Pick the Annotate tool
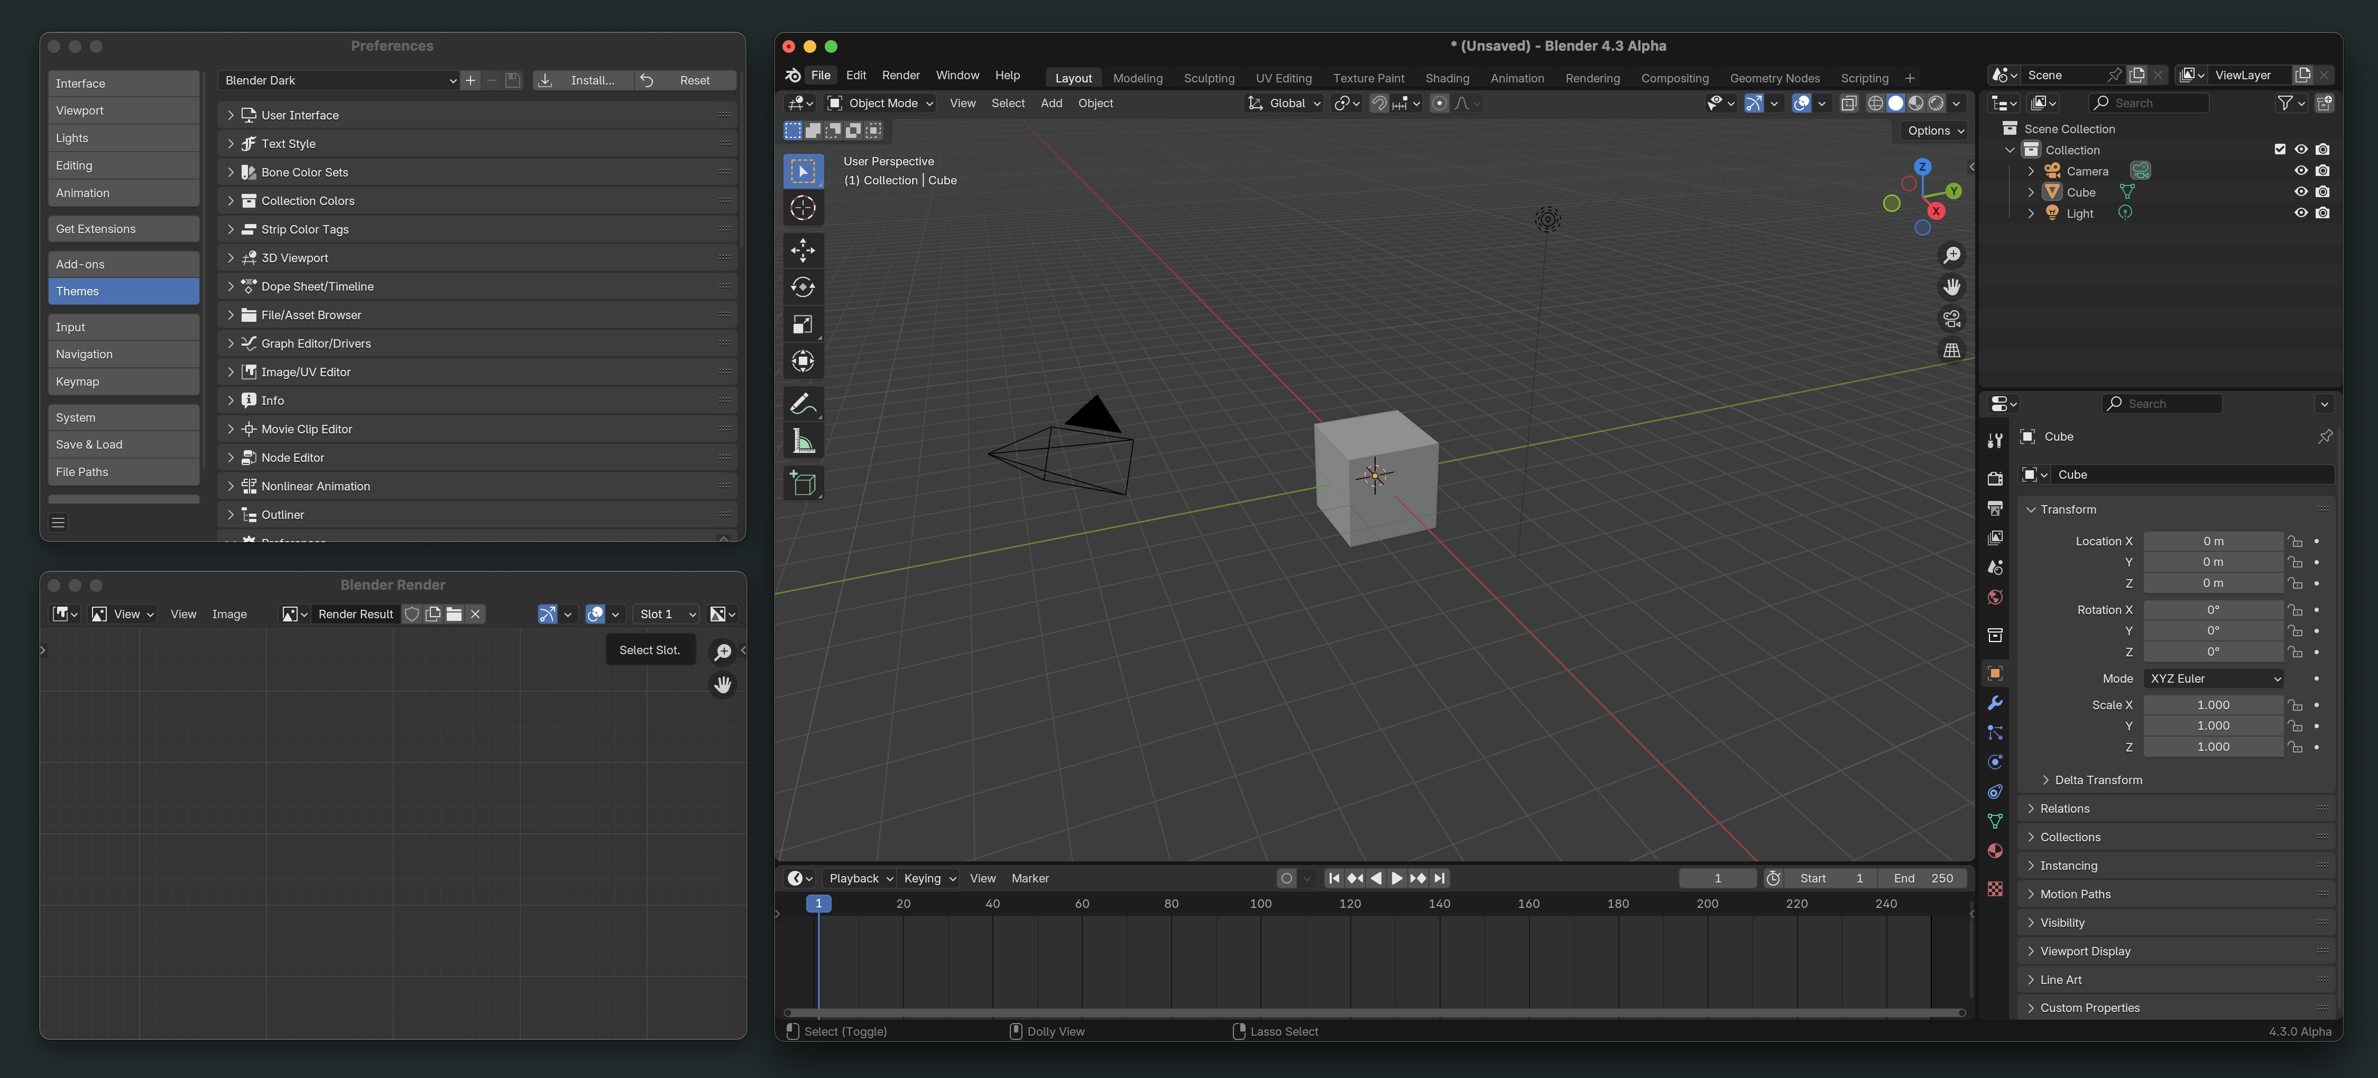 (x=802, y=403)
